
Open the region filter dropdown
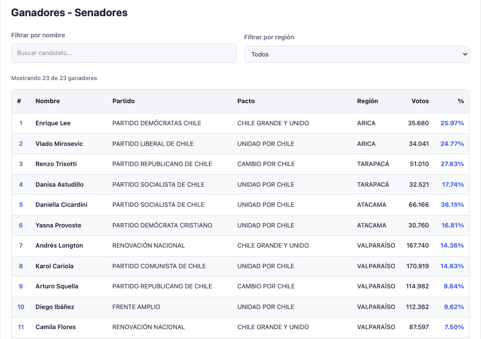356,54
